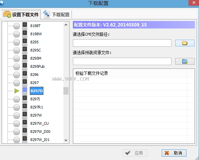199x160 pixels.
Task: Click the 取消 cancel button
Action: tap(174, 153)
